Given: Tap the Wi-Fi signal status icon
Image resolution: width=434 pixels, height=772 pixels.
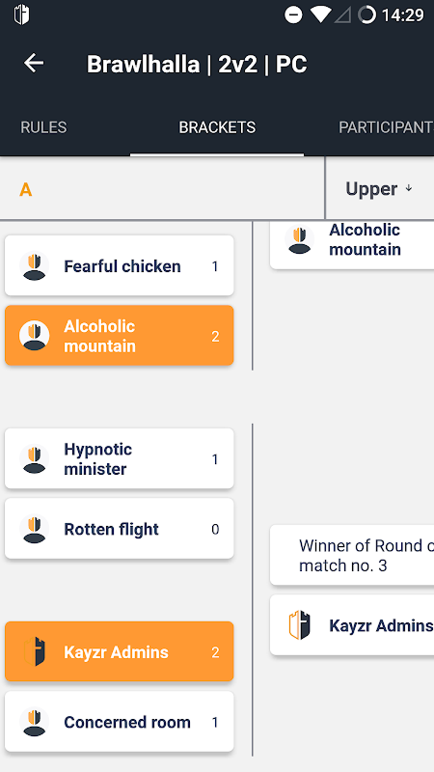Looking at the screenshot, I should [320, 14].
